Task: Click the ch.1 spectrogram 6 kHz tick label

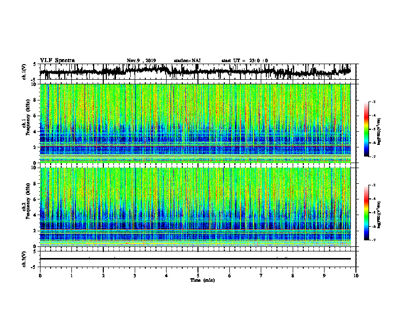Action: click(x=36, y=116)
